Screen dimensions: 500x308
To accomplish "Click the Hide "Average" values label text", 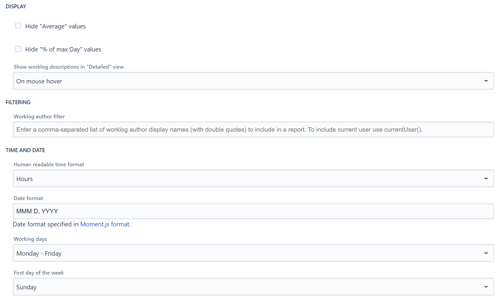I will (x=55, y=26).
